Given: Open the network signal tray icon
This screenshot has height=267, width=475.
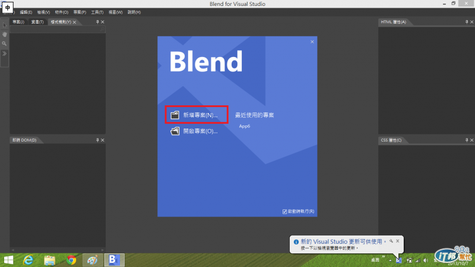Looking at the screenshot, I should [x=417, y=260].
